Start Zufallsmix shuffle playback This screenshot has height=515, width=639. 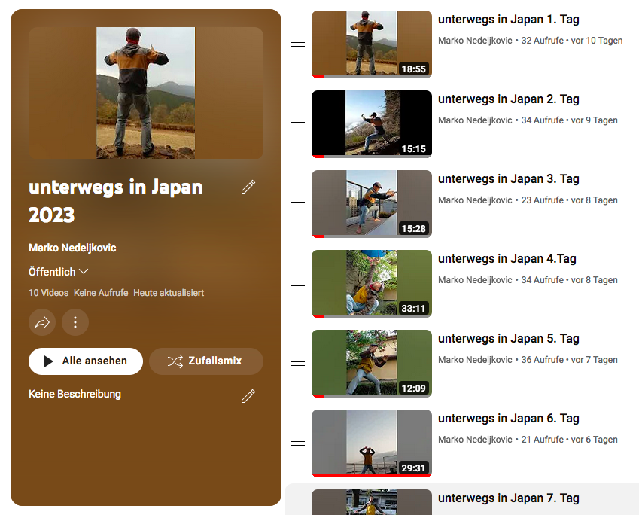click(x=206, y=361)
